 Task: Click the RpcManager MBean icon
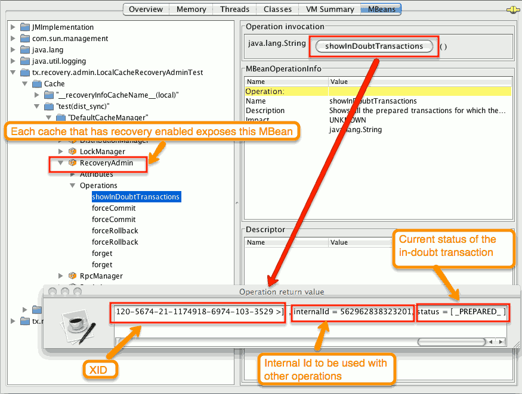point(73,276)
